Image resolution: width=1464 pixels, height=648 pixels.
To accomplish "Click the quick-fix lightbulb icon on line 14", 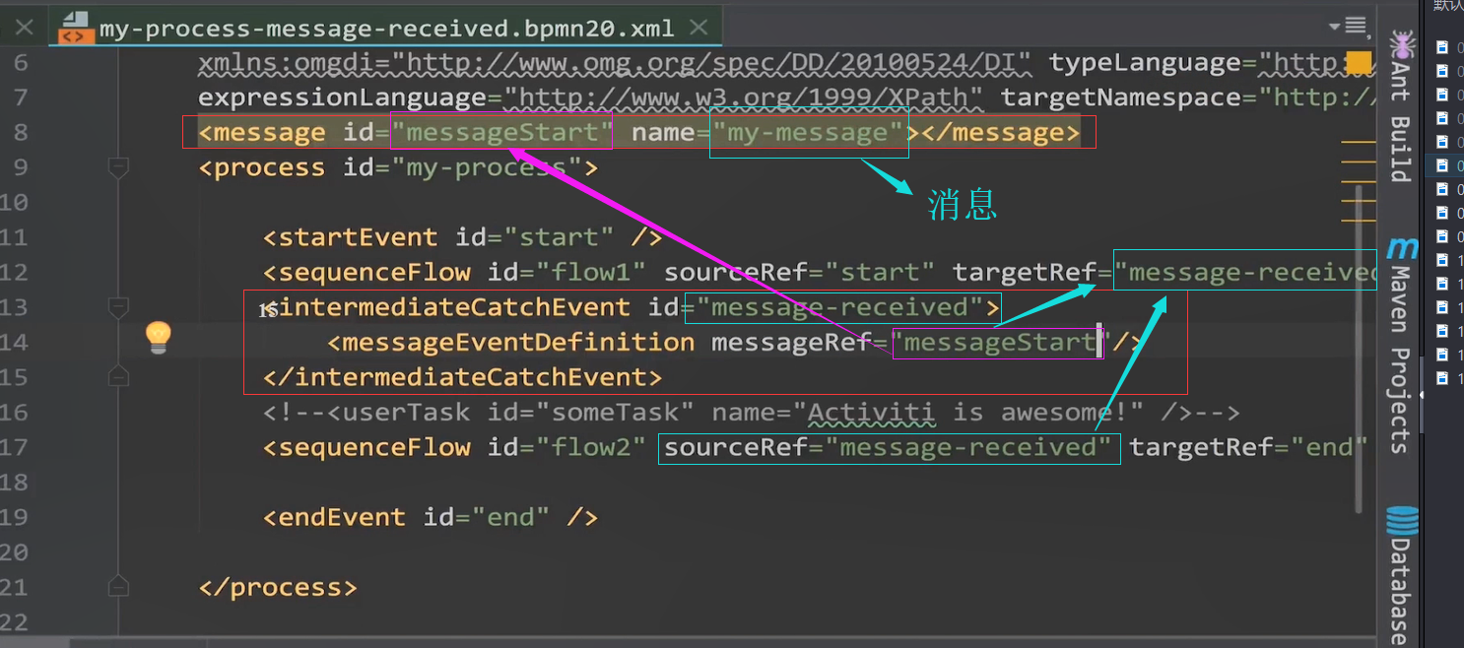I will tap(158, 337).
